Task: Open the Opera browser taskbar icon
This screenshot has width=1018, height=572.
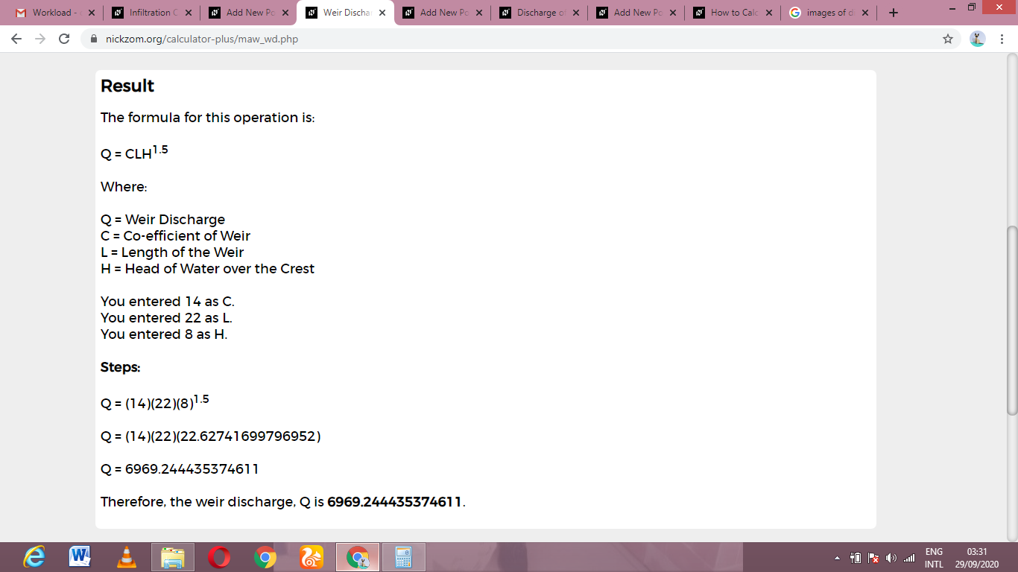Action: [219, 557]
